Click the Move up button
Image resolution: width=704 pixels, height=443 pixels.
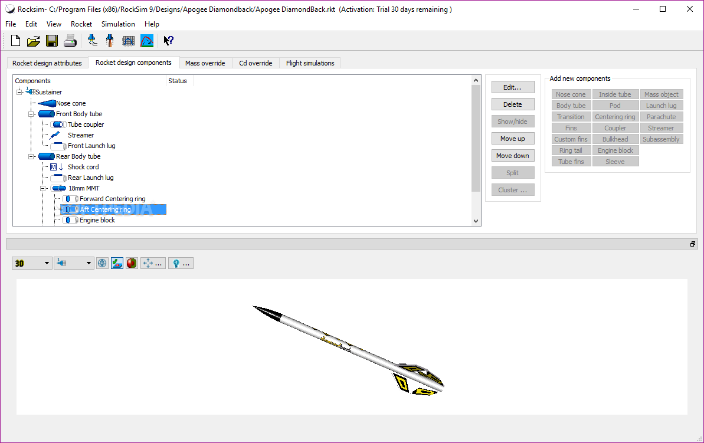click(513, 139)
